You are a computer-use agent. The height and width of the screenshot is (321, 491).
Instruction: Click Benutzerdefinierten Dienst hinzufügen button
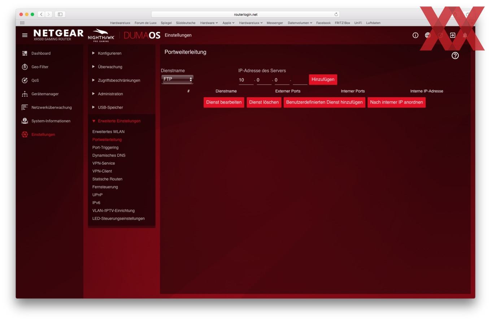(x=324, y=103)
